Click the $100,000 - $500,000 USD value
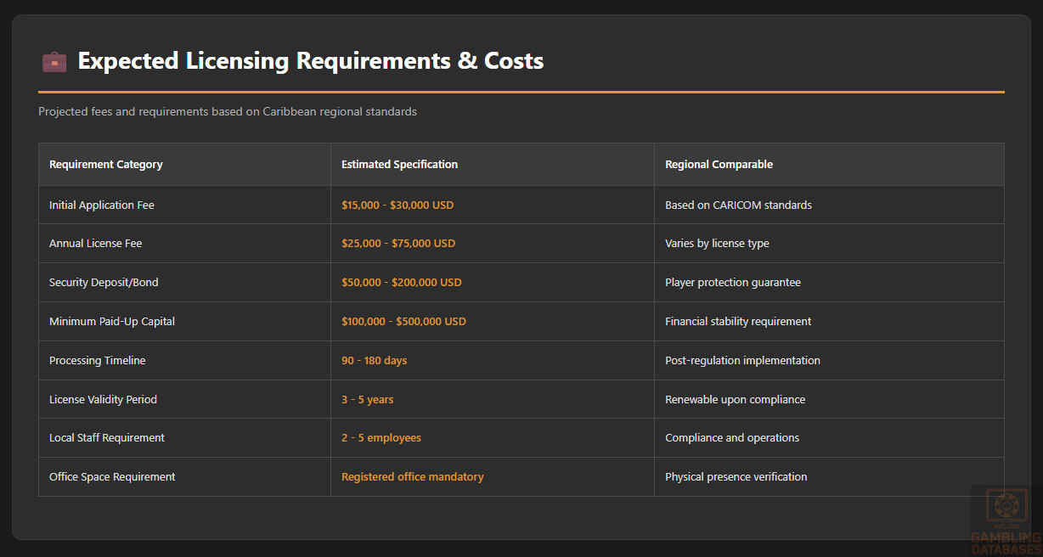Viewport: 1043px width, 557px height. 403,322
